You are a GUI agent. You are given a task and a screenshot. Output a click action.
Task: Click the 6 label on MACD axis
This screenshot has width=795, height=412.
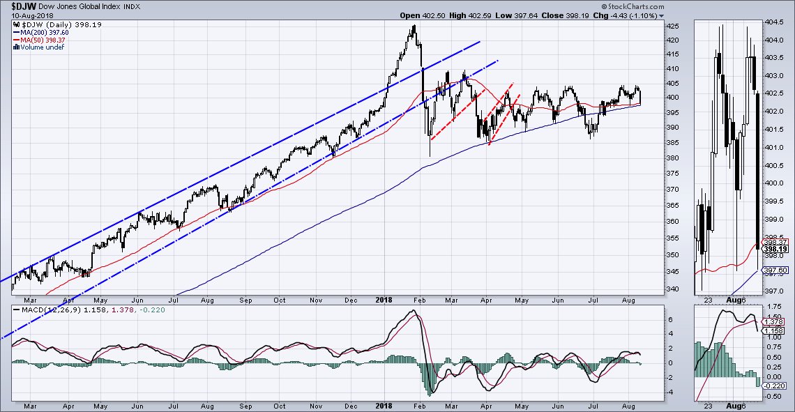670,319
